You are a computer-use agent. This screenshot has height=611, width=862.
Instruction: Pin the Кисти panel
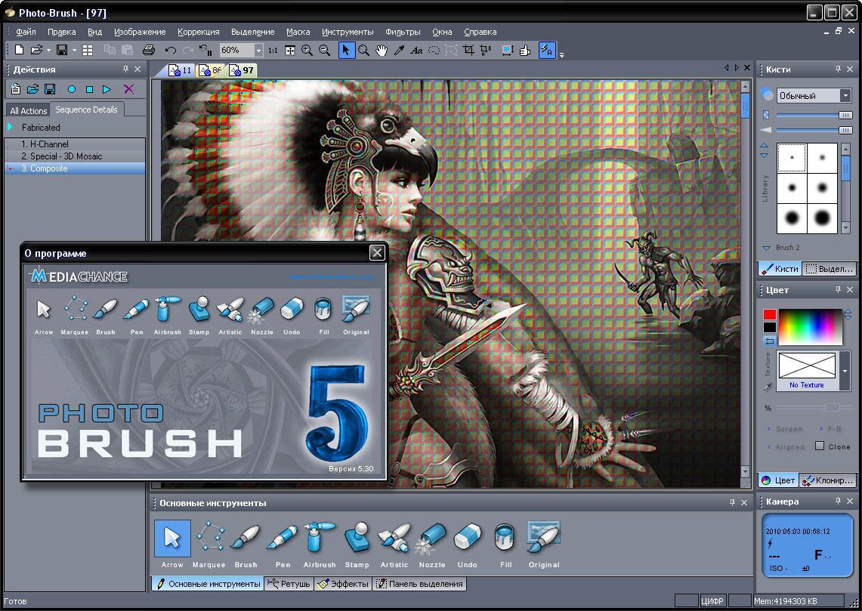point(838,69)
